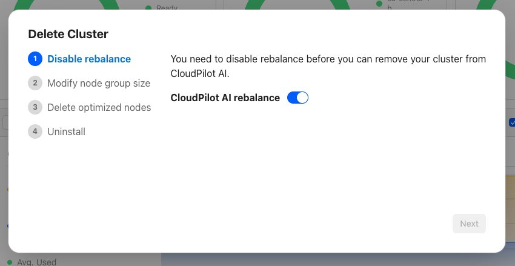
Task: Disable the CloudPilot AI rebalance switch
Action: 297,98
